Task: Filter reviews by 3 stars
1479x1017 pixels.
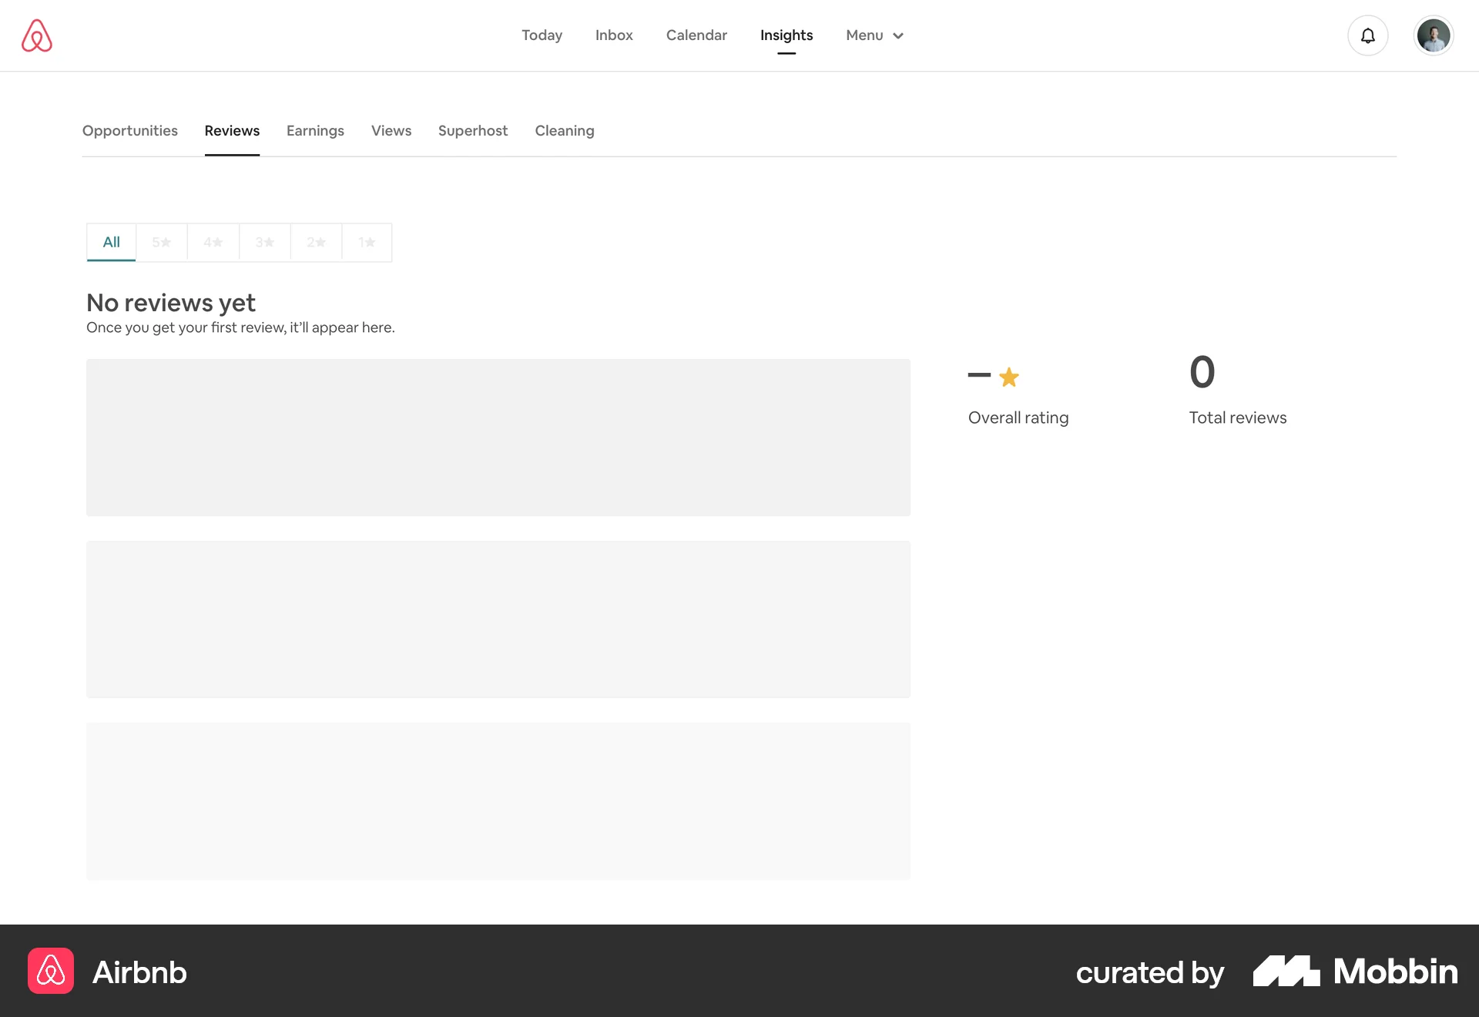Action: pos(264,242)
